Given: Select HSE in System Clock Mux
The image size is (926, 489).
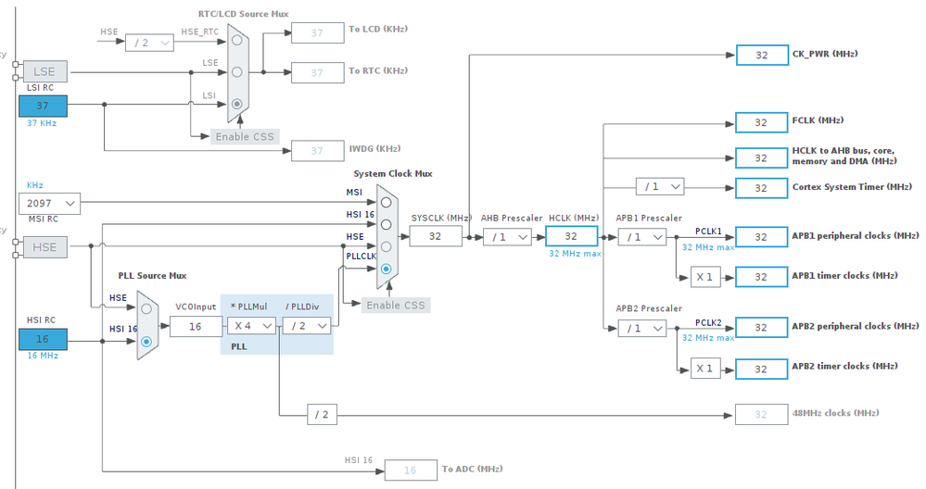Looking at the screenshot, I should tap(386, 246).
